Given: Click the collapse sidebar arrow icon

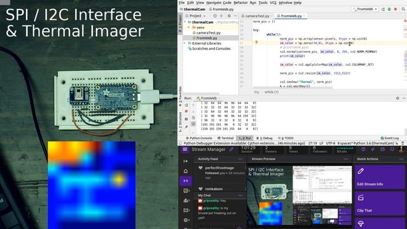Looking at the screenshot, I should (186, 161).
